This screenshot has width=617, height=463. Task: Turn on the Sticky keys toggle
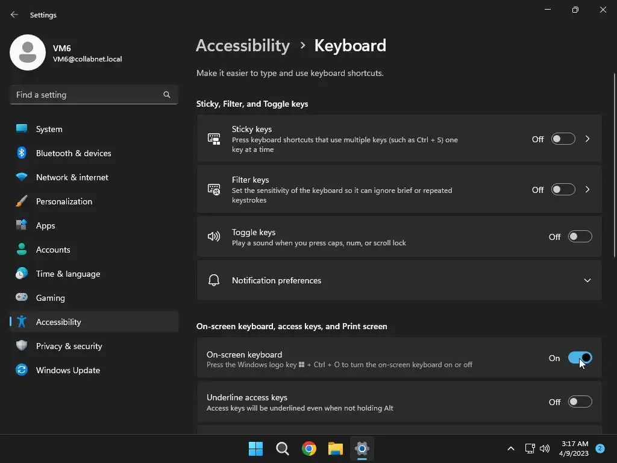click(563, 139)
